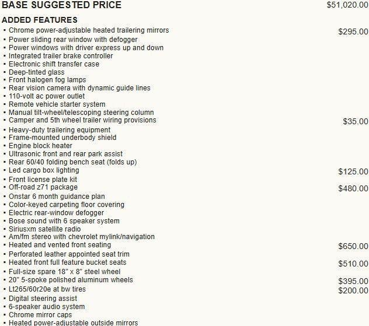
Task: Select Bose sound with 6 speaker system
Action: (64, 221)
